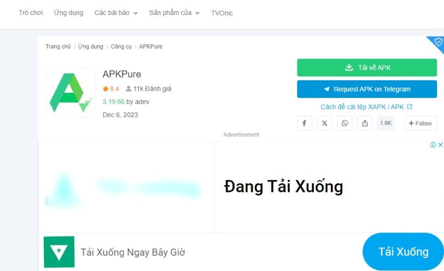Open the Trò chơi menu item
This screenshot has height=271, width=444.
(x=30, y=13)
